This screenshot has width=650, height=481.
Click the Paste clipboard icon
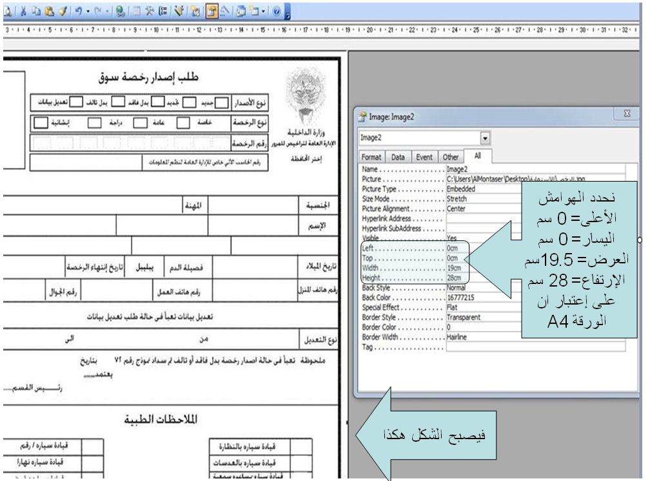[x=49, y=12]
